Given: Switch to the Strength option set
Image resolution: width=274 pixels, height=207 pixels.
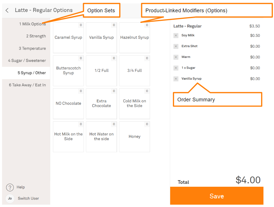Looking at the screenshot, I should [x=36, y=36].
